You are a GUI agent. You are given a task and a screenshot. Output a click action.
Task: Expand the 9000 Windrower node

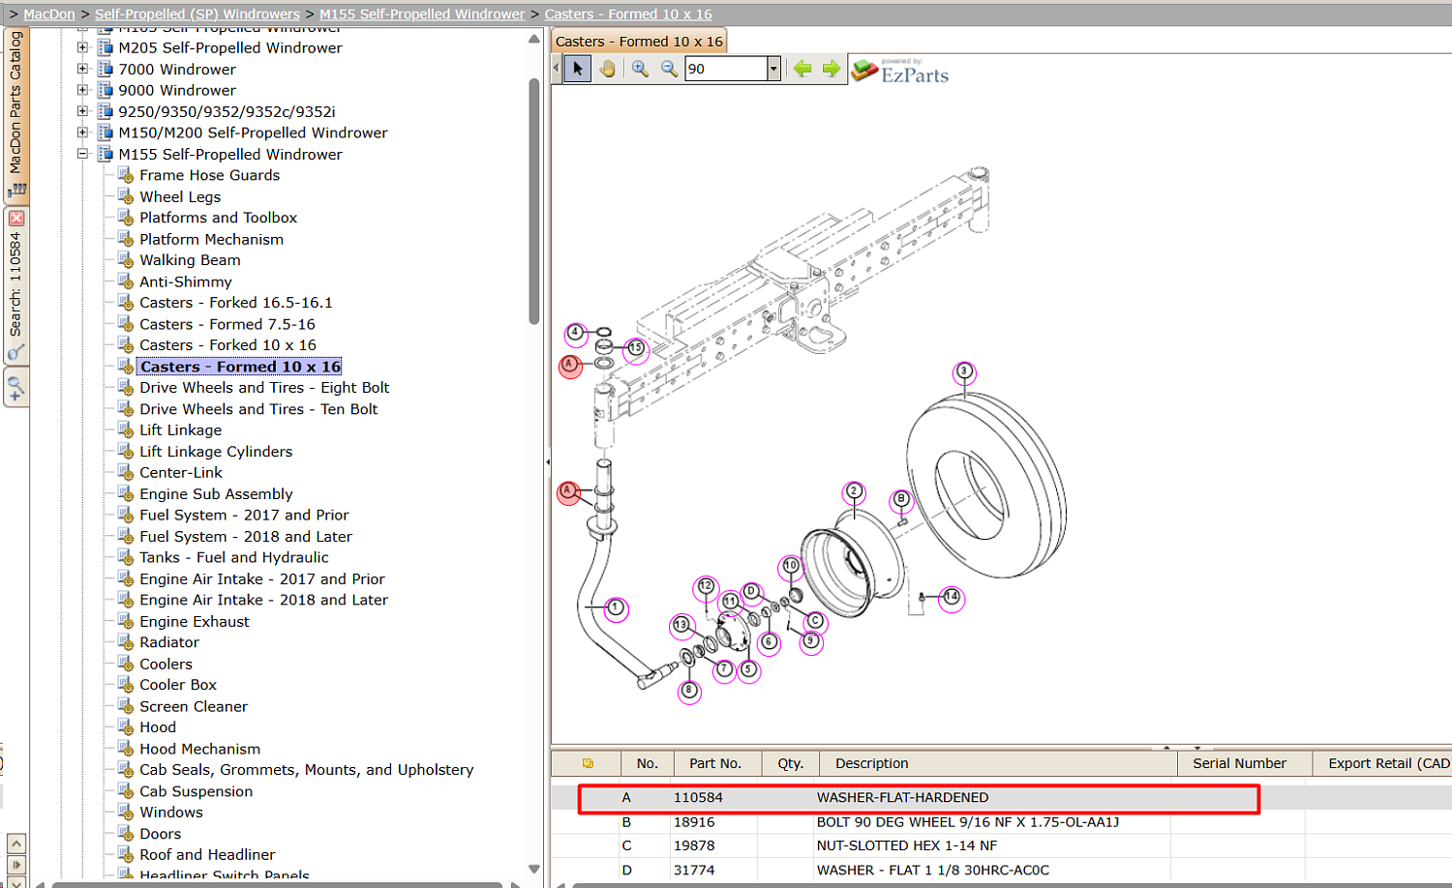pyautogui.click(x=82, y=90)
